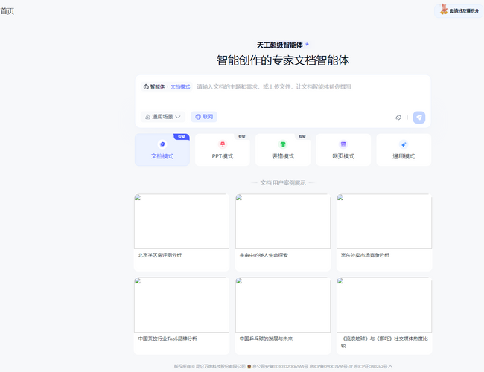Click the 京东外卖市场竞争分析 title text

point(365,255)
